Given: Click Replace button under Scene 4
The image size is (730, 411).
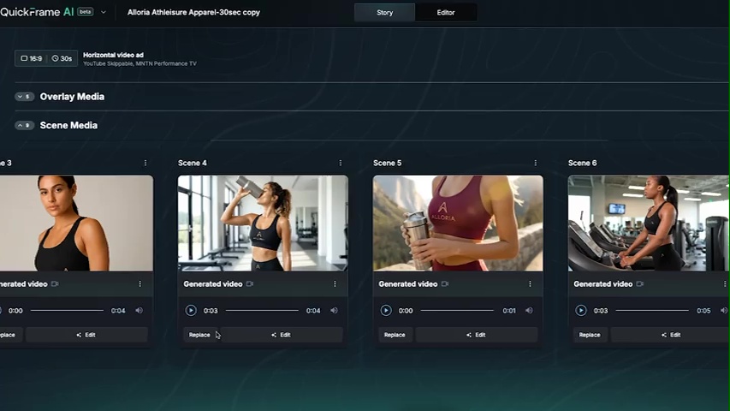Looking at the screenshot, I should 199,335.
